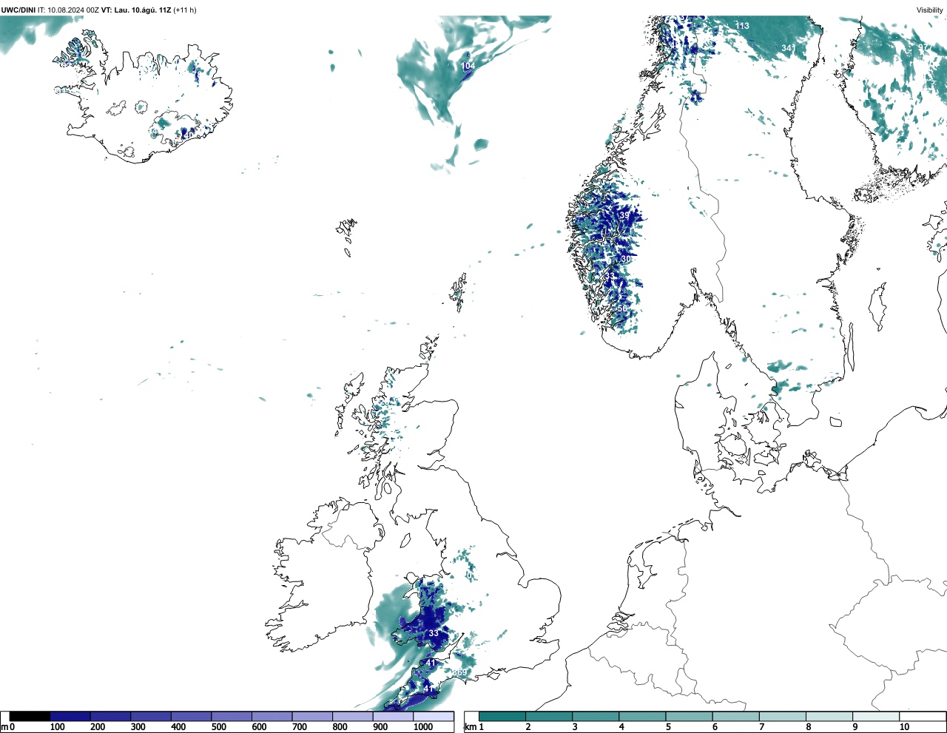Click the '700' tick label on meter scale
Image resolution: width=947 pixels, height=733 pixels.
click(299, 727)
